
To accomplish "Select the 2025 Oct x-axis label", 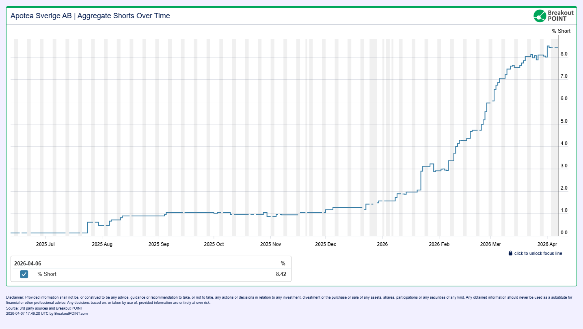I will coord(214,244).
